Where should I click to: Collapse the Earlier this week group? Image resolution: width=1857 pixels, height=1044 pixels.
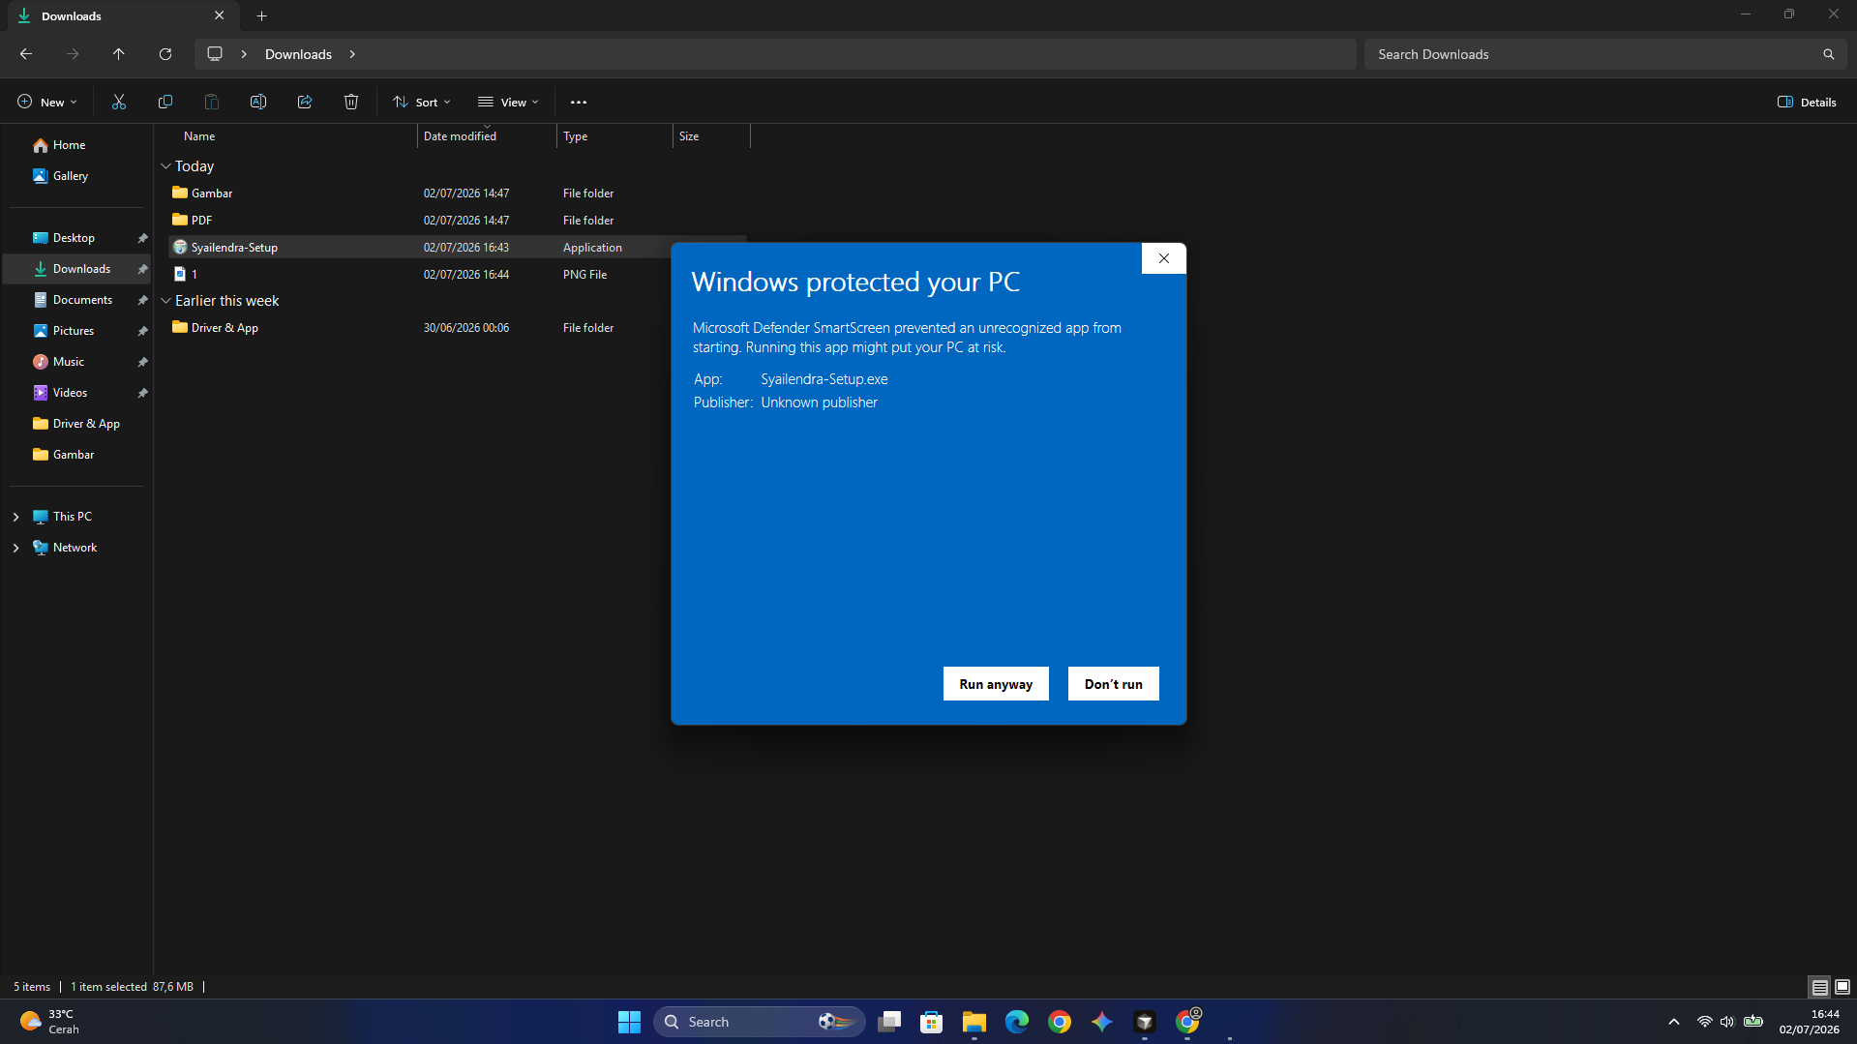165,301
